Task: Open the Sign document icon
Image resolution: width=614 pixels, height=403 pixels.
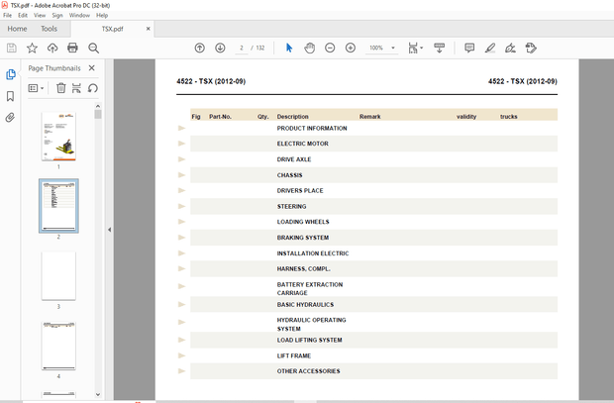Action: click(510, 49)
